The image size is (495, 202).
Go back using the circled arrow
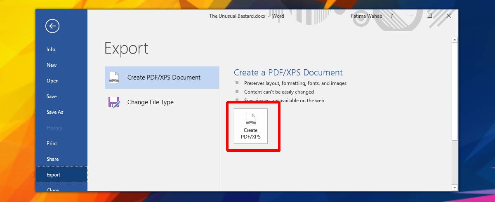(x=52, y=26)
